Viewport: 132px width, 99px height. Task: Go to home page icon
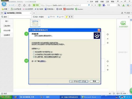(24, 5)
